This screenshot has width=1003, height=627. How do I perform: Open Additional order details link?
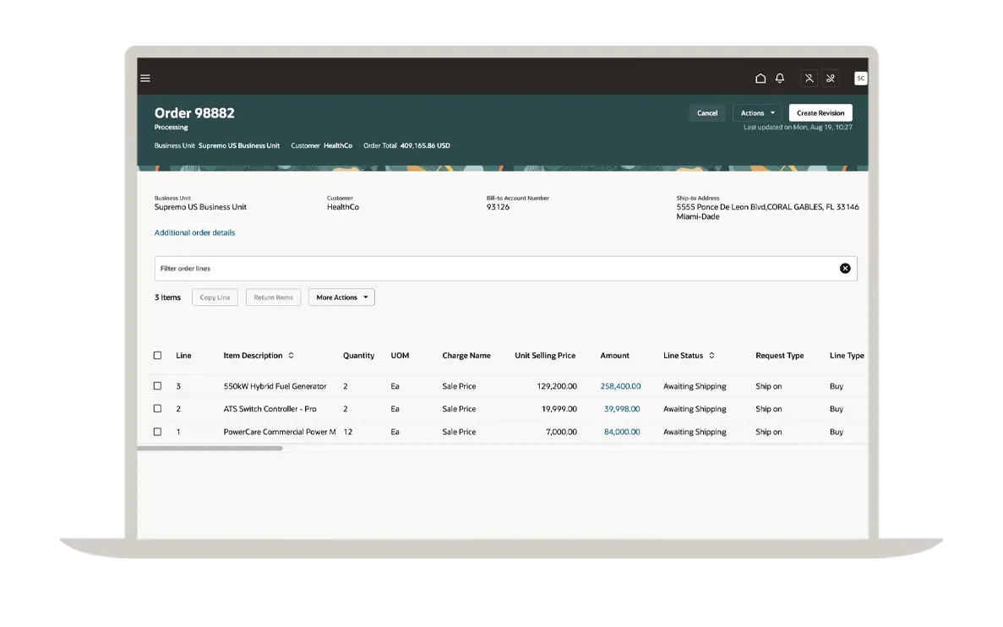click(194, 232)
